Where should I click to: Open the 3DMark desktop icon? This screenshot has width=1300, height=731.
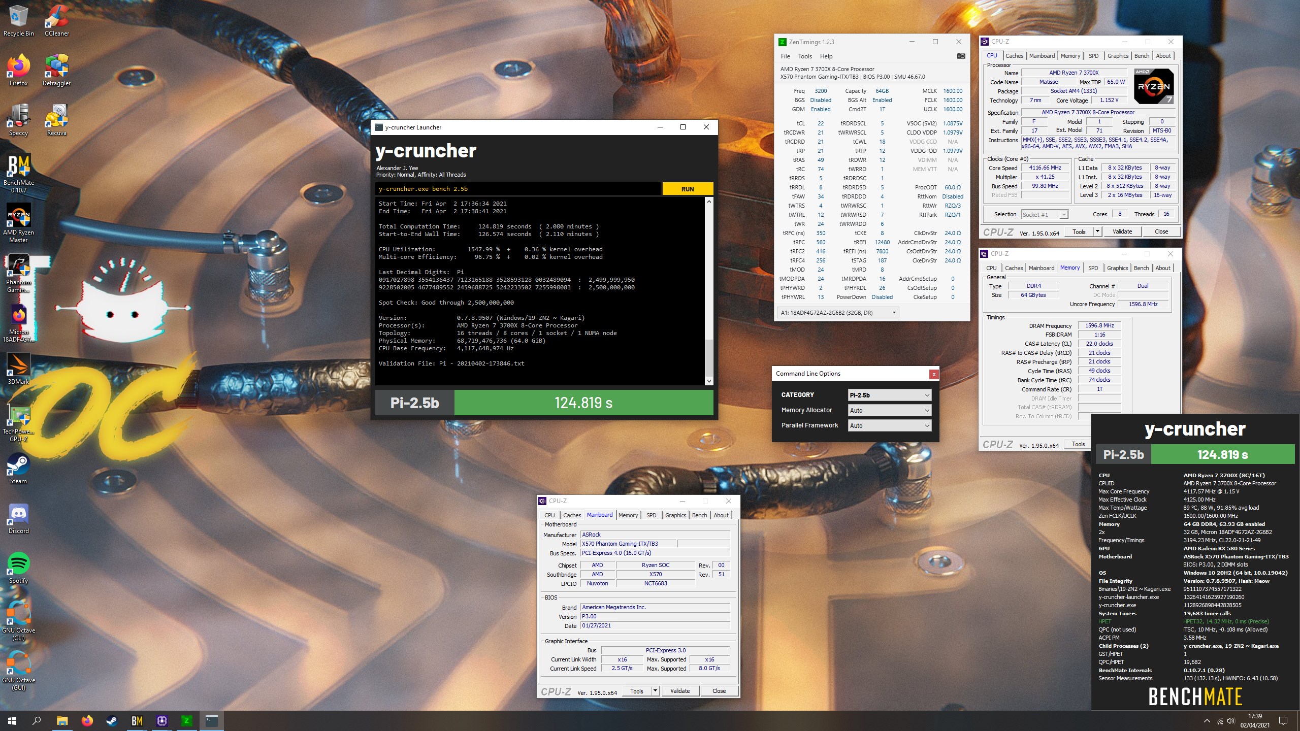(18, 369)
